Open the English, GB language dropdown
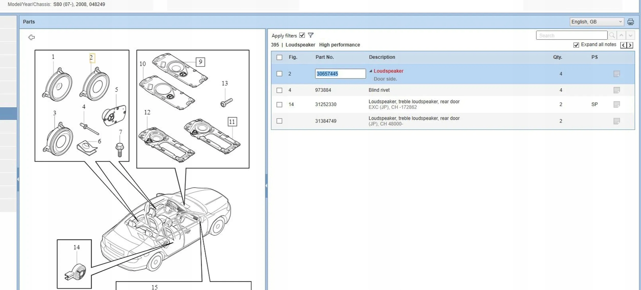The image size is (641, 290). pos(596,22)
